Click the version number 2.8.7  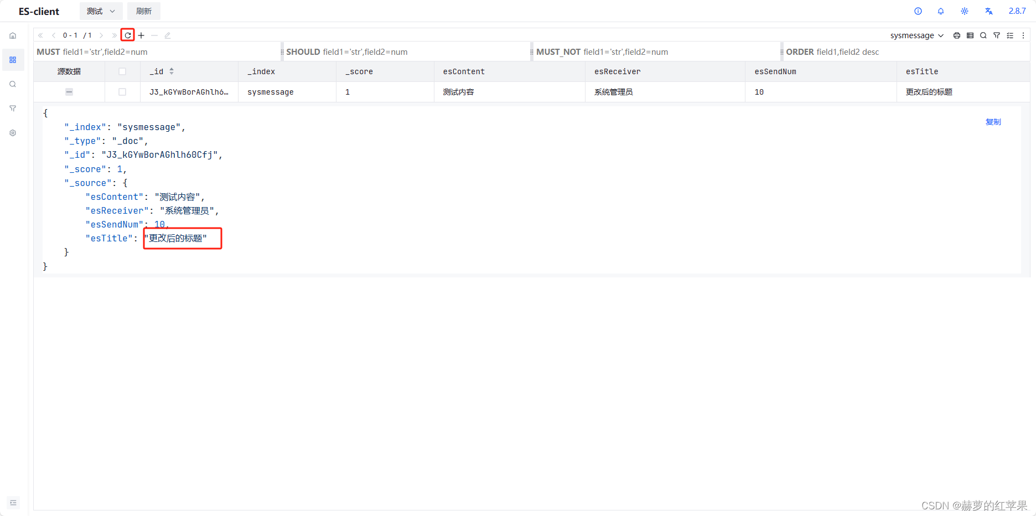pos(1017,11)
